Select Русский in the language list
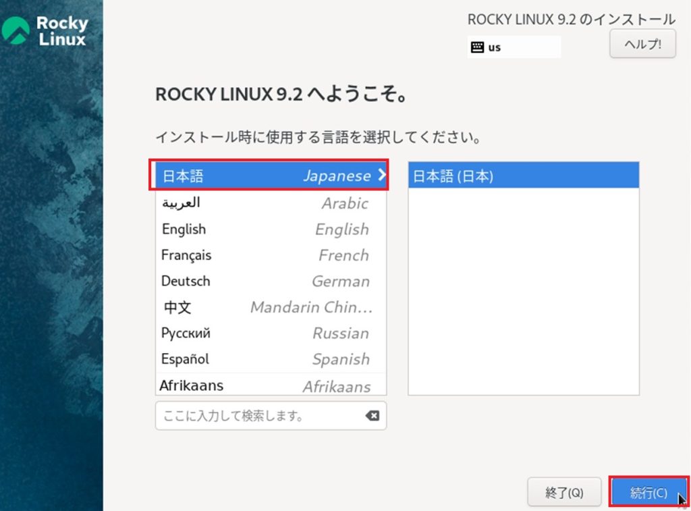This screenshot has width=691, height=511. tap(270, 333)
